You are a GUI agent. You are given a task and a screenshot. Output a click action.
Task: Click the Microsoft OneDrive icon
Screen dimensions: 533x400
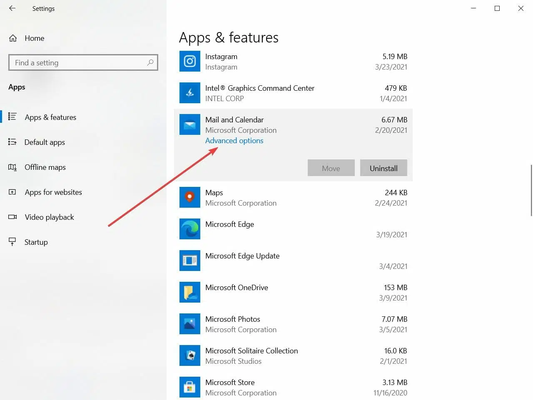pos(190,292)
